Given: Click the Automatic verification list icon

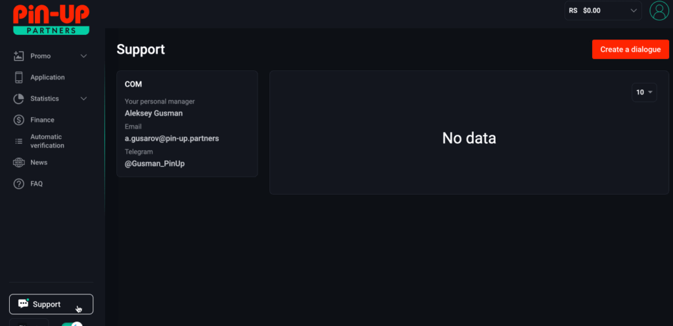Looking at the screenshot, I should coord(18,141).
